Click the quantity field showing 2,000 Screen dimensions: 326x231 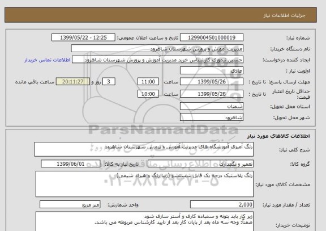[222, 204]
